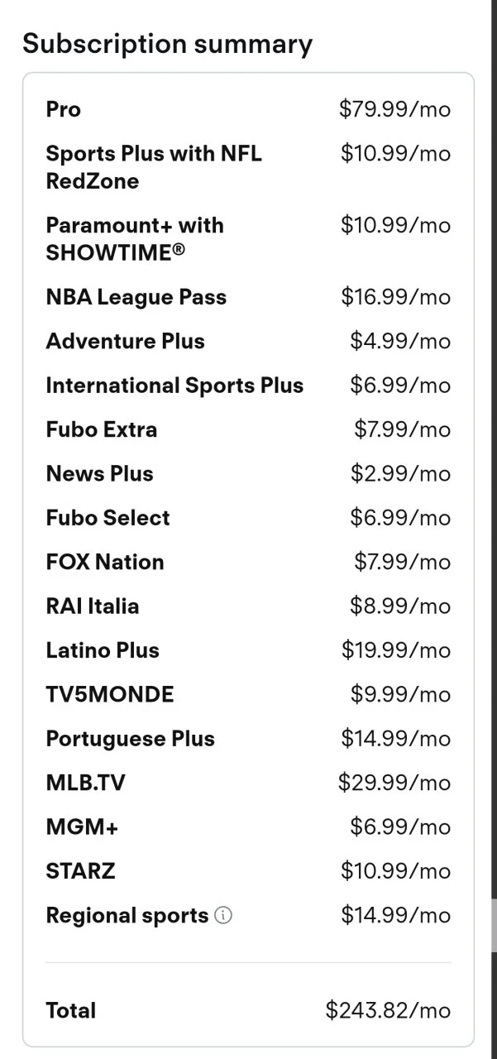The image size is (497, 1059).
Task: Click Sports Plus with NFL RedZone label
Action: point(154,167)
